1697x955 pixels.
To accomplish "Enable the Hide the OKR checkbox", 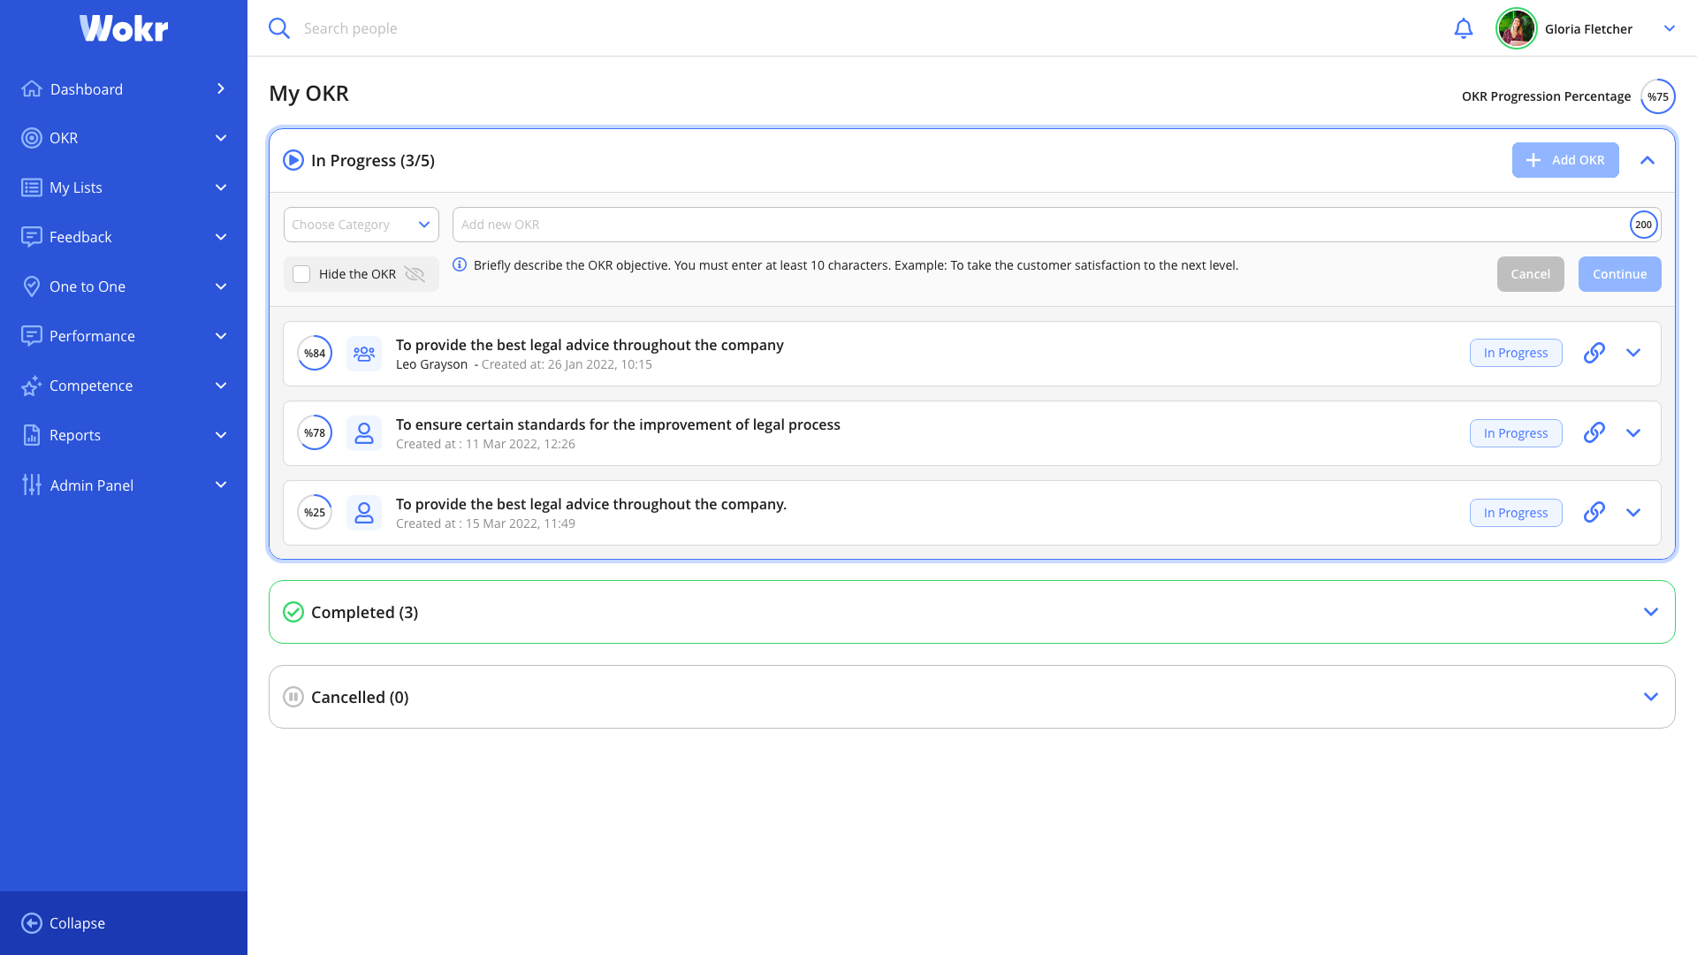I will pos(301,274).
